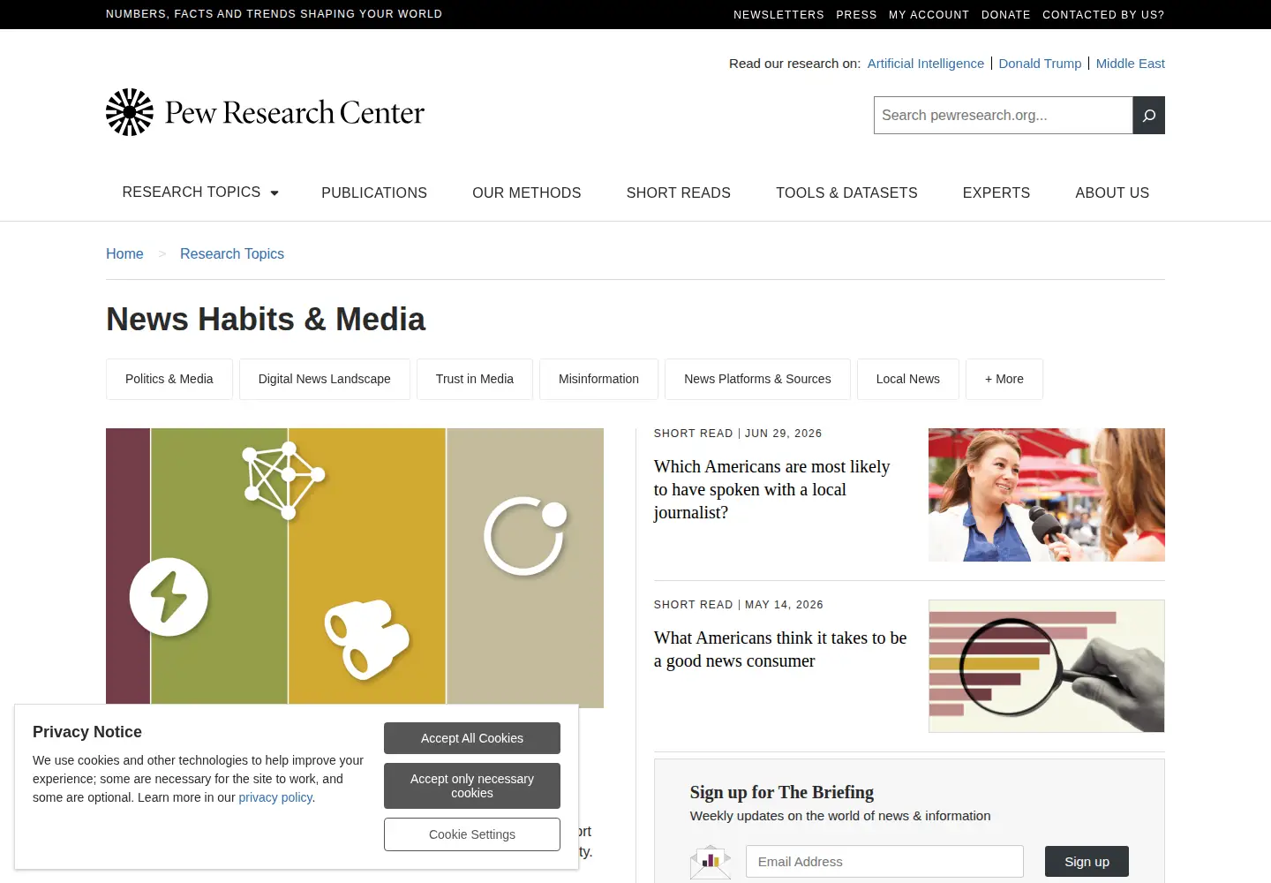
Task: Open Press link in top bar
Action: (856, 15)
